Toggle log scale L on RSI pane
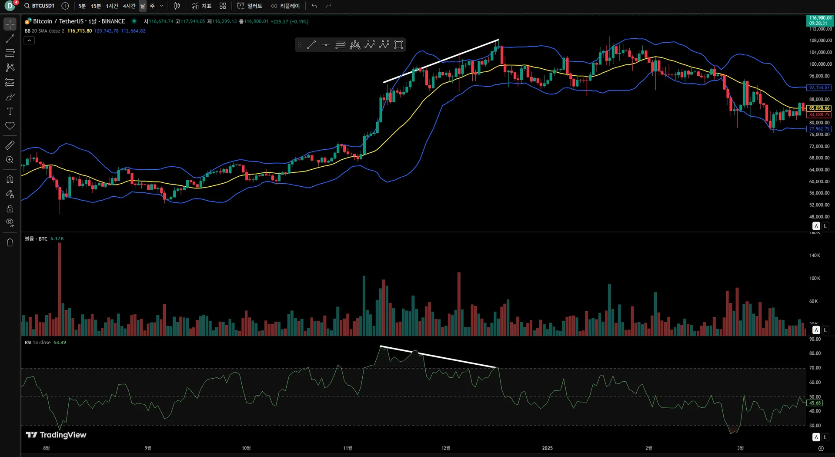 tap(825, 437)
